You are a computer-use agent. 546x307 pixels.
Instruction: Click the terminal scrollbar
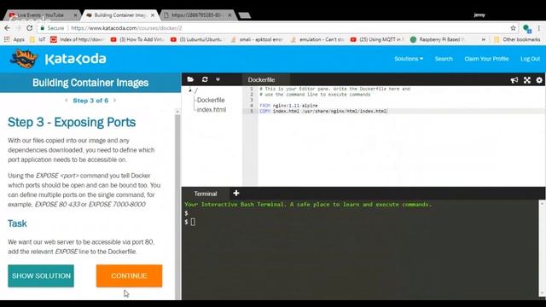coord(543,249)
